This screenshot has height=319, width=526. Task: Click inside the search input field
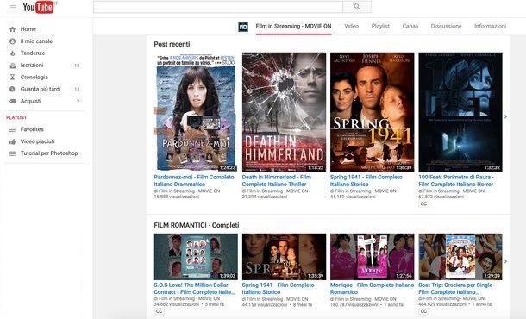(x=218, y=7)
